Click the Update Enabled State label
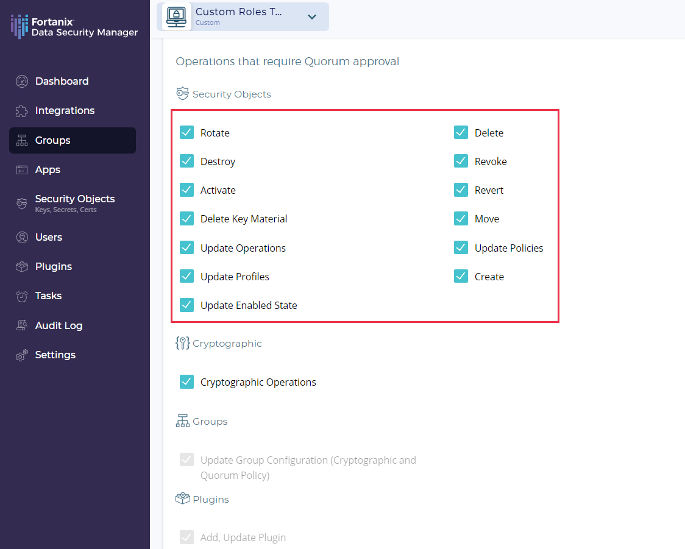Image resolution: width=685 pixels, height=549 pixels. coord(249,305)
